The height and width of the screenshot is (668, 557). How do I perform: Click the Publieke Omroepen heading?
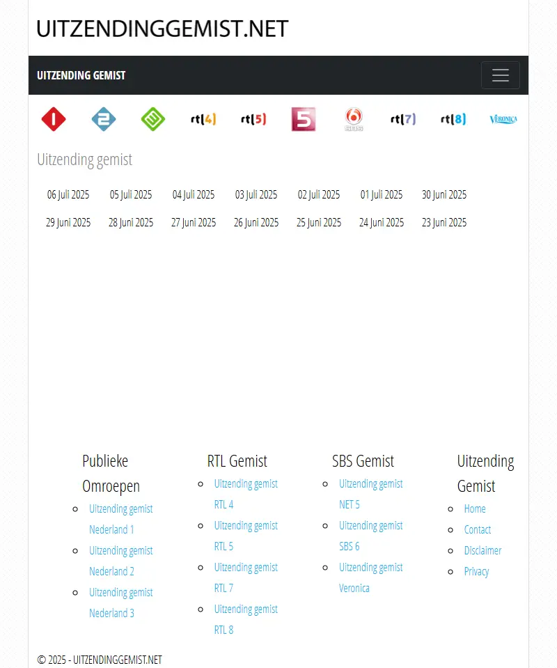coord(111,473)
